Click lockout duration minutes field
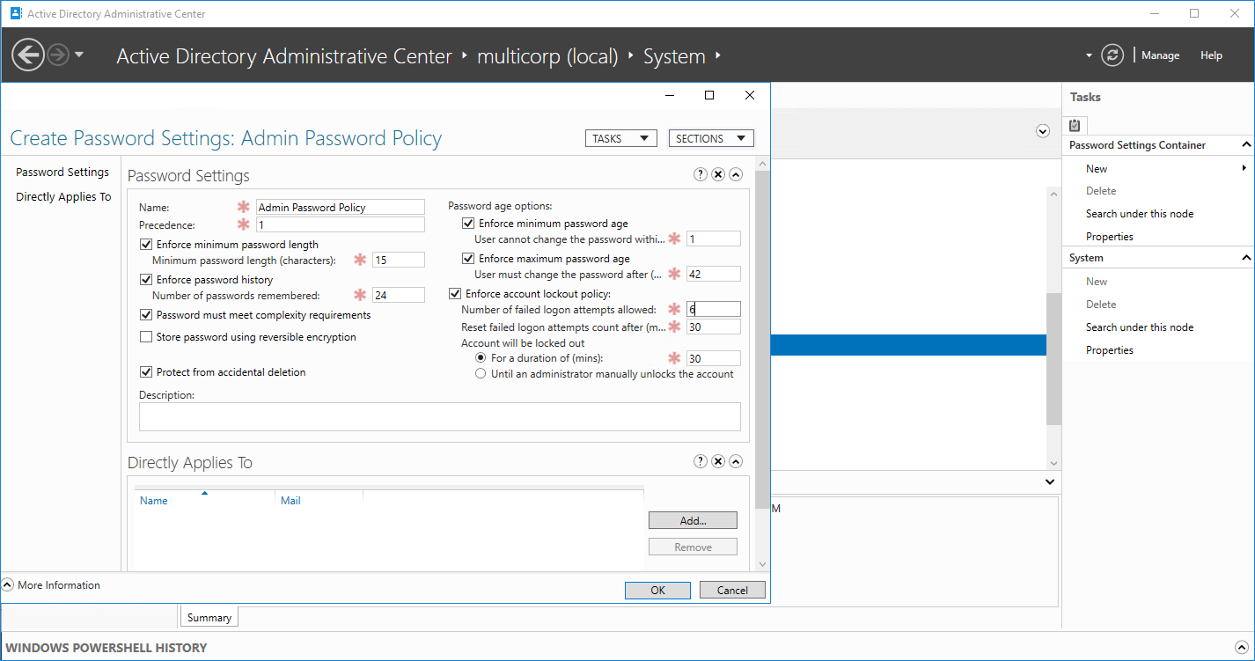Image resolution: width=1255 pixels, height=661 pixels. coord(714,358)
